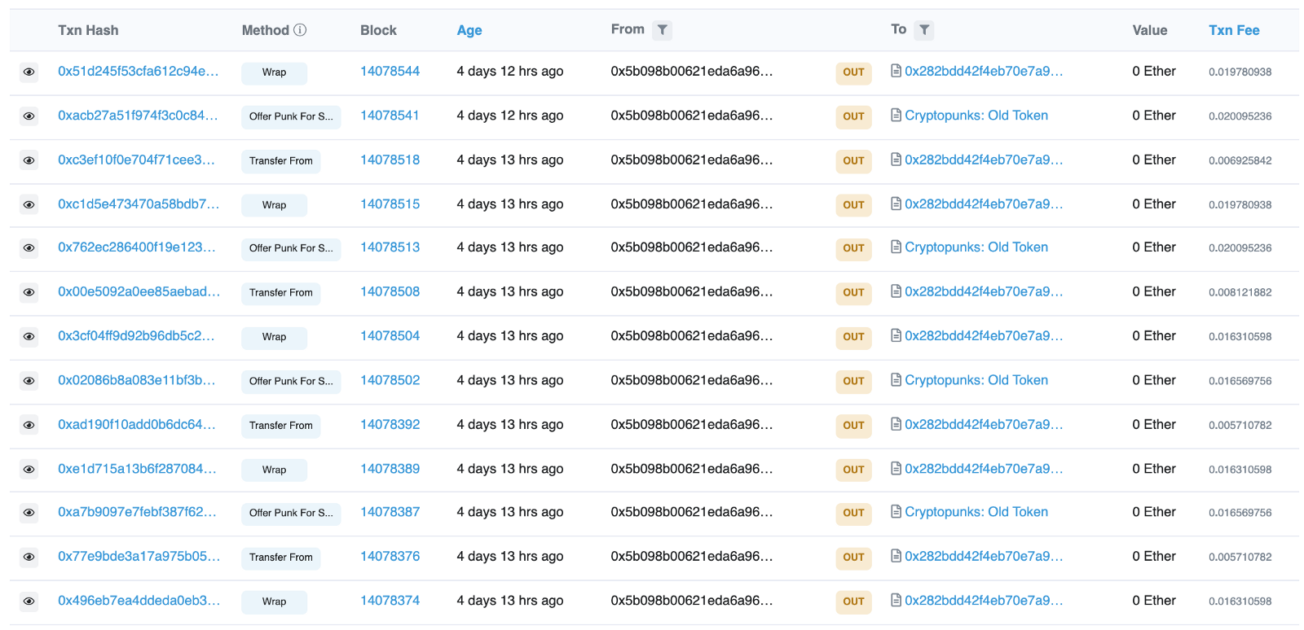Open Cryptopunks: Old Token in block 14078387 row
Image resolution: width=1304 pixels, height=630 pixels.
(976, 511)
